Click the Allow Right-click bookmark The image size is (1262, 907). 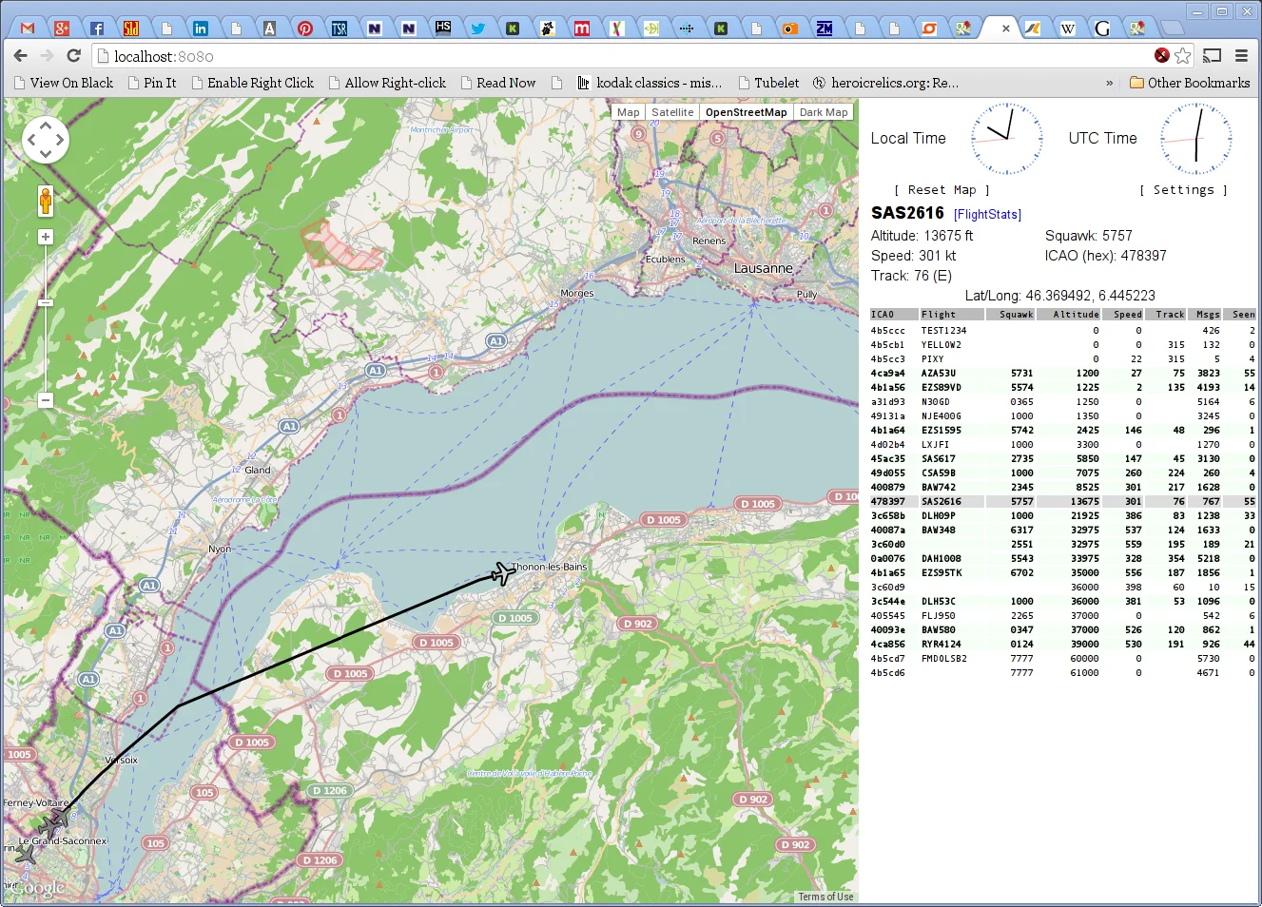387,84
